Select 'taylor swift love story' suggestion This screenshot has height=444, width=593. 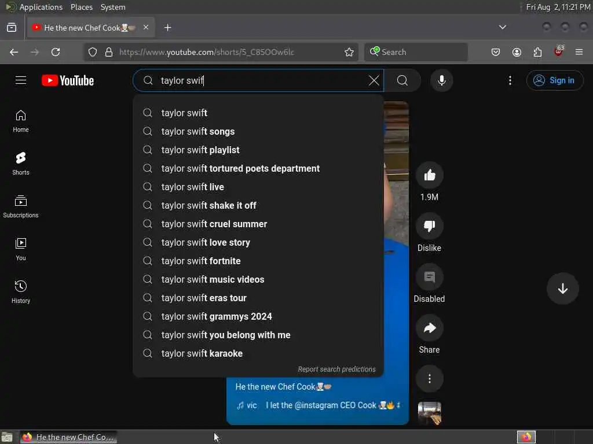point(258,242)
